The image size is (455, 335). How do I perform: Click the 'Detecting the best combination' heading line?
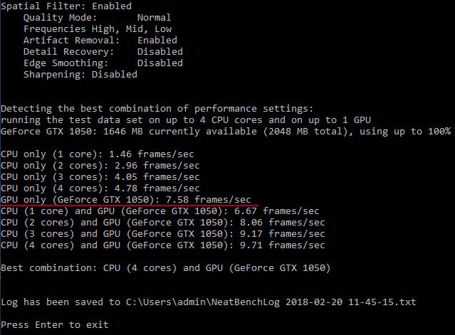coord(157,109)
